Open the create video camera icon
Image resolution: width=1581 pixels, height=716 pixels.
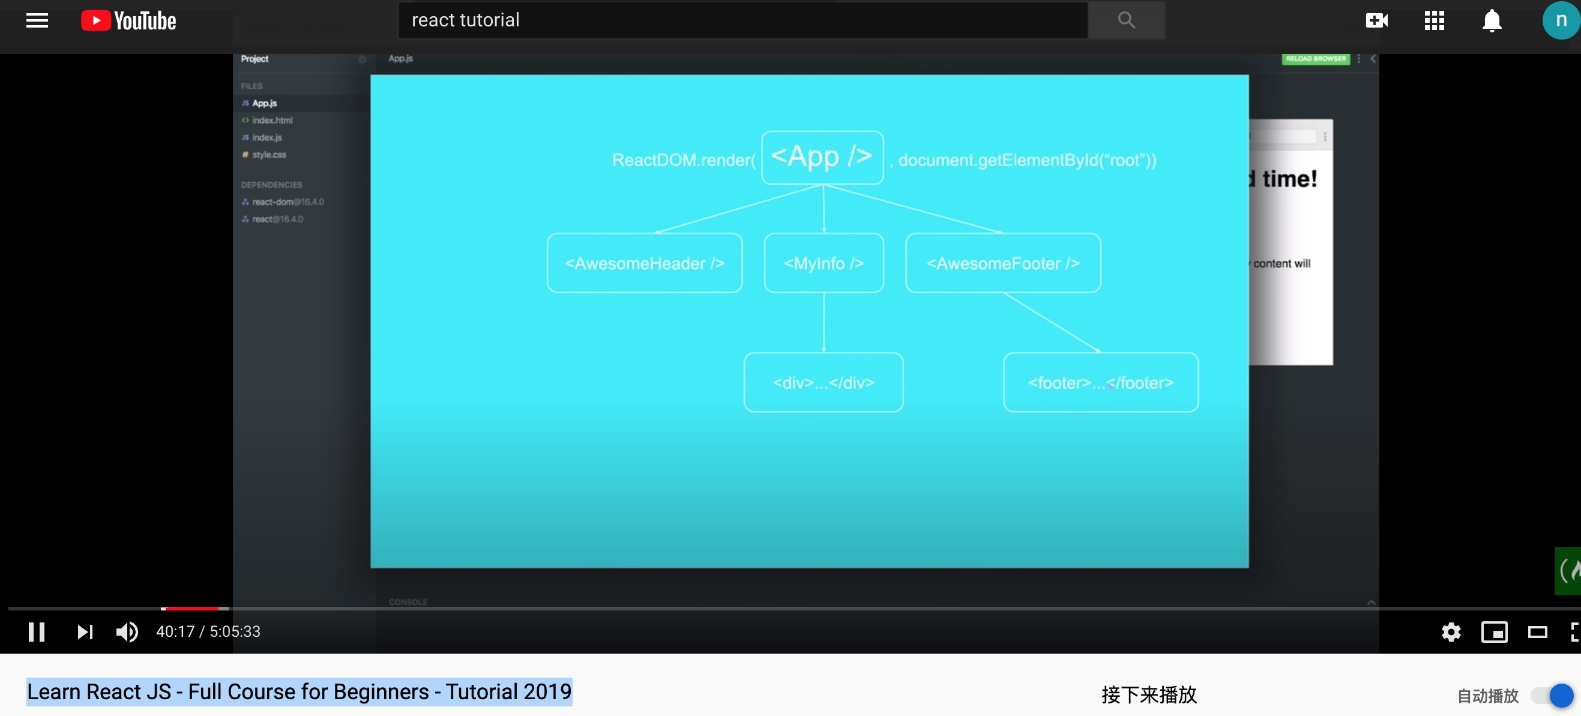(x=1377, y=21)
